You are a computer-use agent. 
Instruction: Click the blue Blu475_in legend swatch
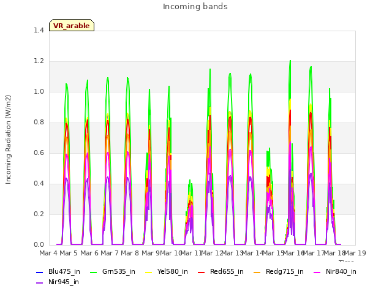click(x=40, y=272)
